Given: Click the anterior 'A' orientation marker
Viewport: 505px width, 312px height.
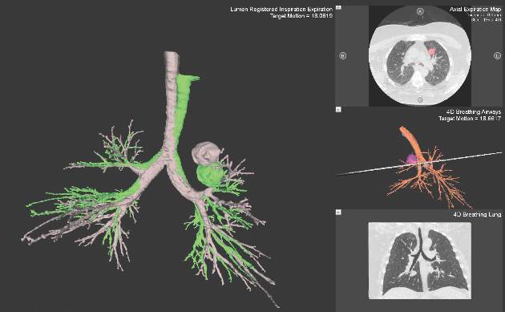Looking at the screenshot, I should [x=420, y=11].
